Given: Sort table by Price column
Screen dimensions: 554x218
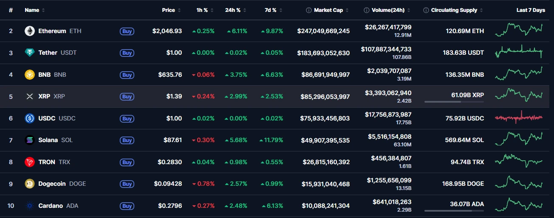Looking at the screenshot, I should pyautogui.click(x=169, y=10).
